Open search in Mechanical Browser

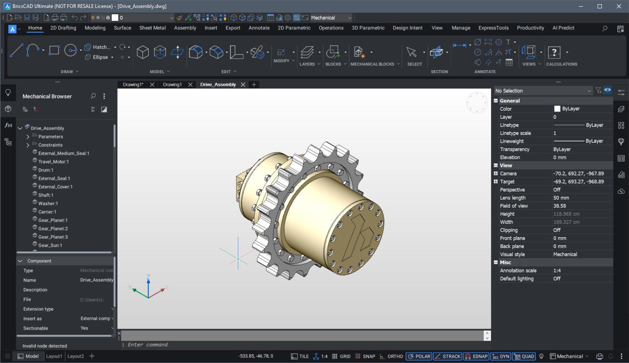pos(93,96)
